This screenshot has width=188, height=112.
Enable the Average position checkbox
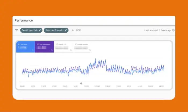[x=76, y=44]
